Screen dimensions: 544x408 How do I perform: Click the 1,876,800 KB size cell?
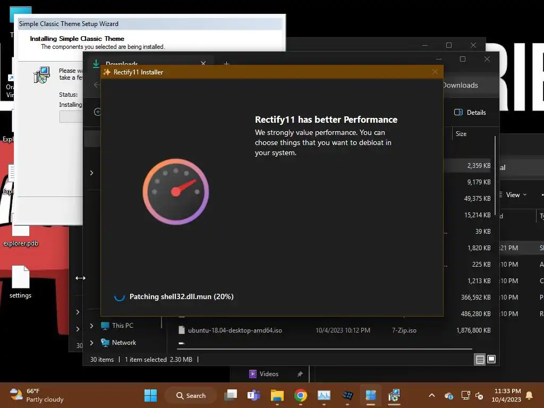coord(473,330)
